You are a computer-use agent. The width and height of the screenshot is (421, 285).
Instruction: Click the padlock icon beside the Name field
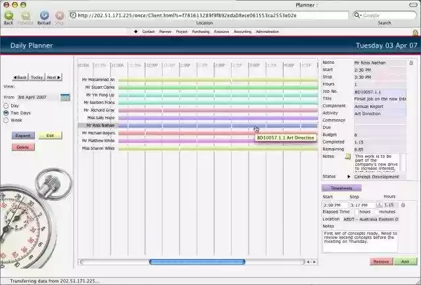411,63
